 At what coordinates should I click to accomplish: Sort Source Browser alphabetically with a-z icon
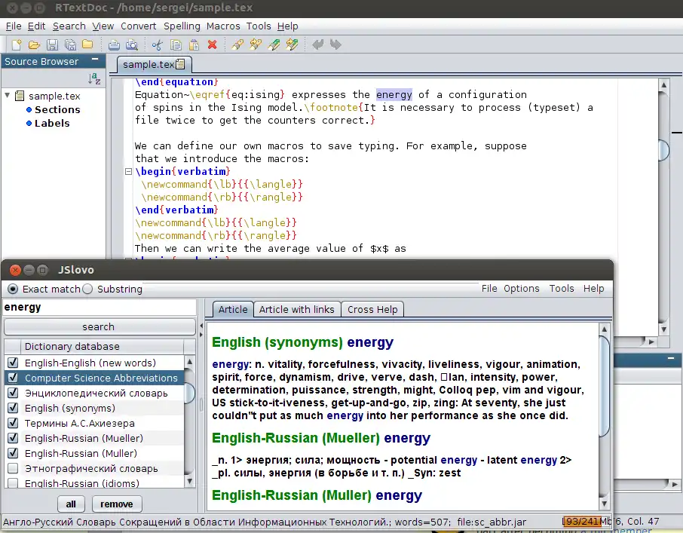93,79
